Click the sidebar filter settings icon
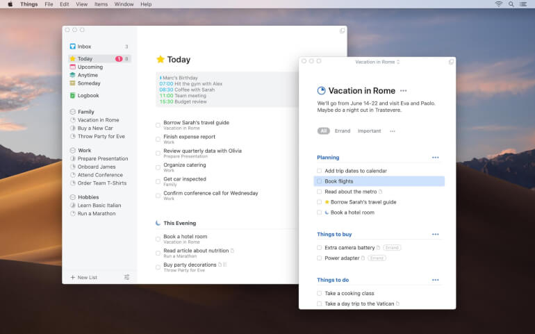The height and width of the screenshot is (334, 535). 126,277
